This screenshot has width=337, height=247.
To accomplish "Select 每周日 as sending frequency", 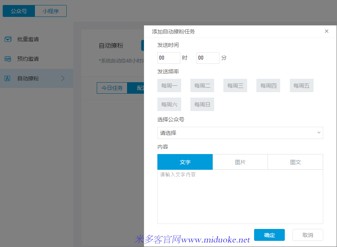I will [202, 104].
